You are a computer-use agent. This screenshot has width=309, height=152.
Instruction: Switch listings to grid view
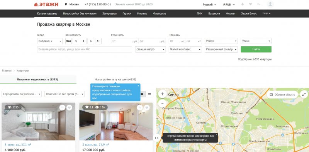click(142, 94)
